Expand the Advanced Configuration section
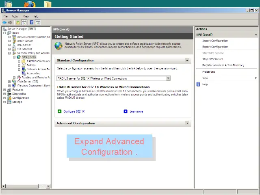The height and width of the screenshot is (195, 260). click(x=187, y=123)
